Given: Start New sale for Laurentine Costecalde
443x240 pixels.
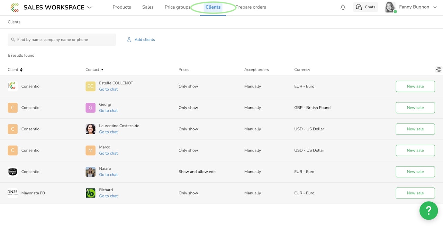Looking at the screenshot, I should click(x=415, y=129).
